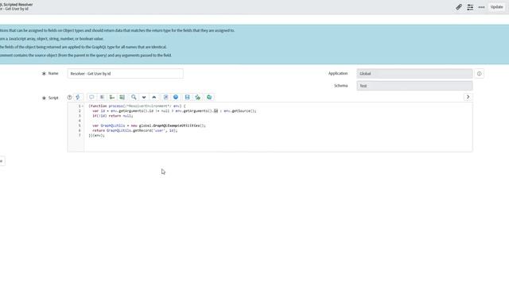Click the search magnifier toolbar icon

coord(134,97)
